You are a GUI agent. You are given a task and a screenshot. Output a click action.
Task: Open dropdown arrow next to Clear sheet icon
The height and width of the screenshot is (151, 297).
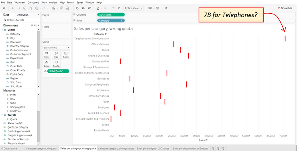tap(71, 8)
